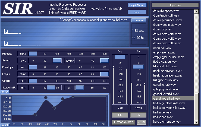Toggle the Wet channel ON button
The width and height of the screenshot is (201, 127).
tap(138, 115)
